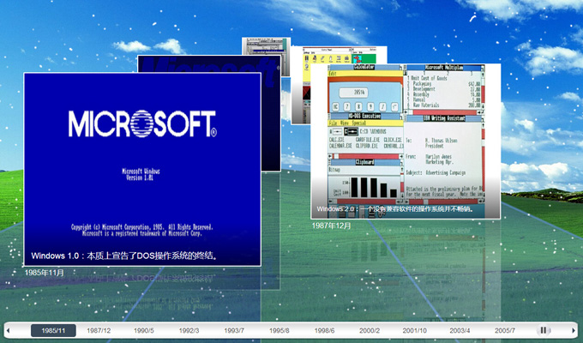The image size is (583, 343).
Task: Switch to the 1995/8 timeline date
Action: point(279,330)
